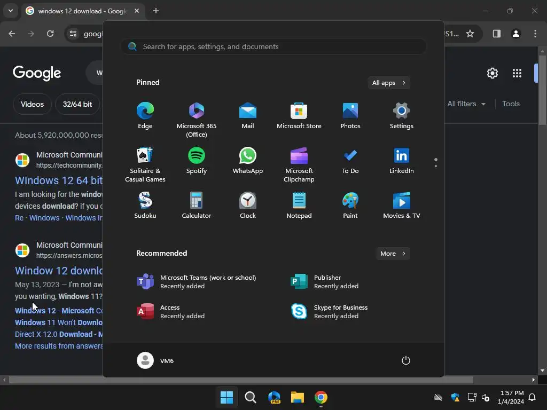
Task: Open recommended Microsoft Teams (work or school)
Action: (x=196, y=282)
